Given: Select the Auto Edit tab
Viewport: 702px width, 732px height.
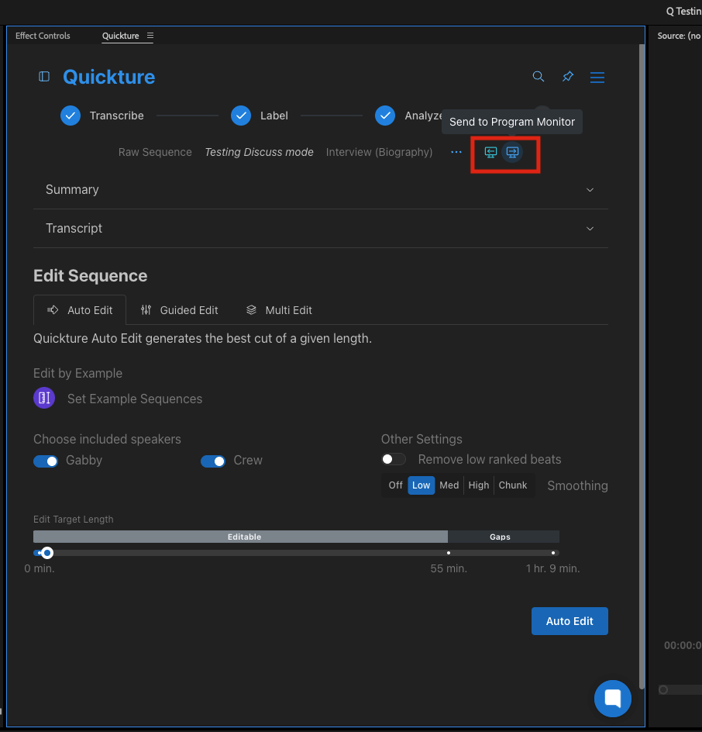Looking at the screenshot, I should 80,310.
